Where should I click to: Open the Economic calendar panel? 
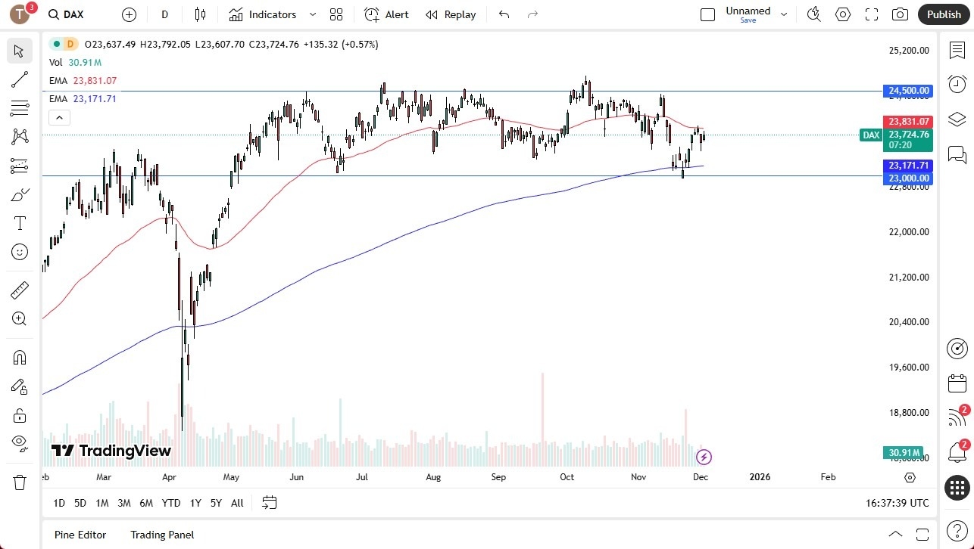(x=957, y=383)
